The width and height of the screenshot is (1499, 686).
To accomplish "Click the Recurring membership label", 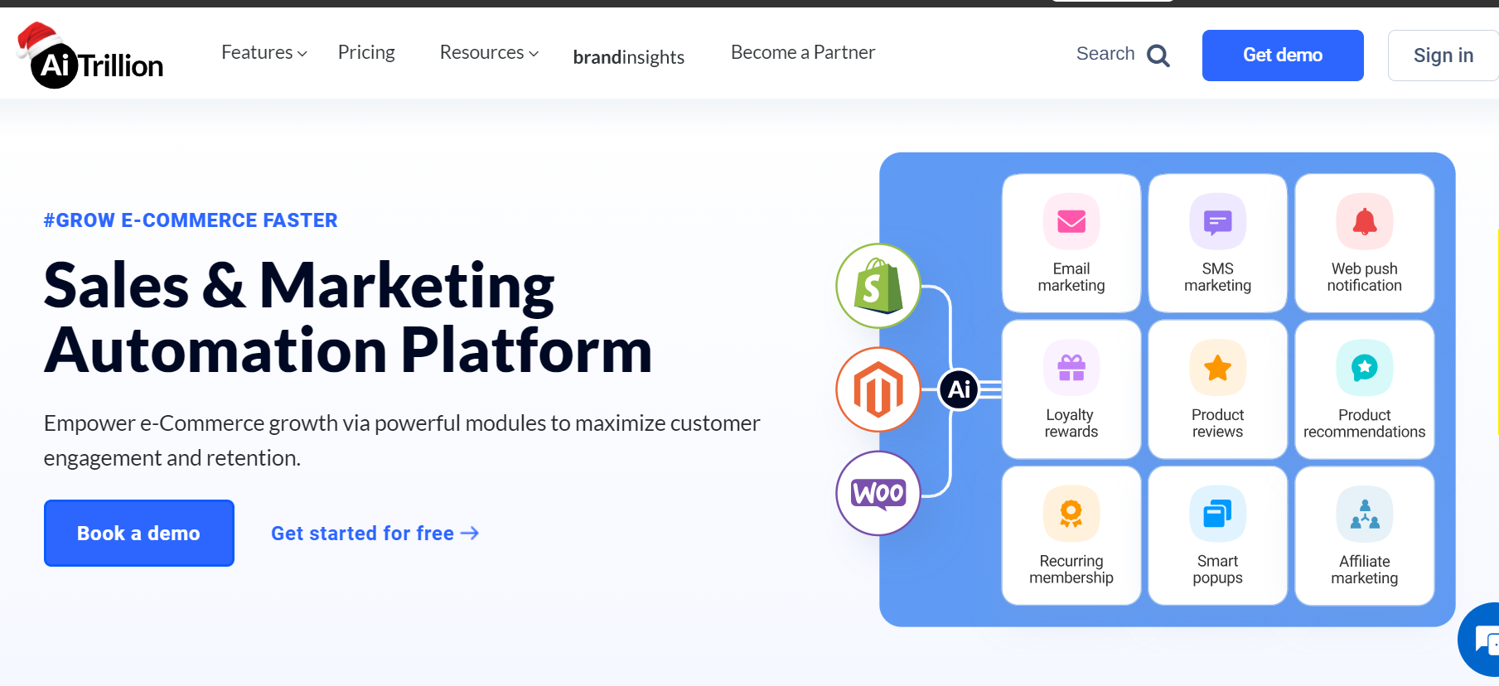I will (x=1071, y=569).
